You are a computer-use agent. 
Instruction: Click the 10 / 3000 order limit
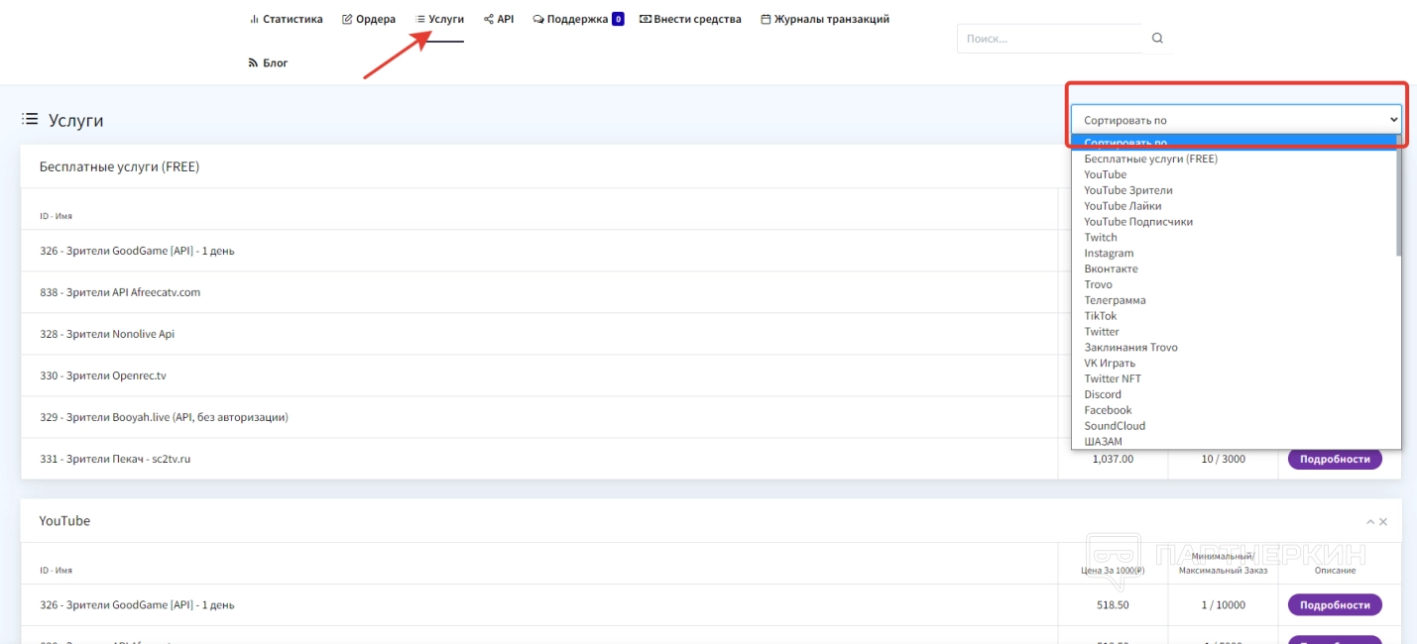(1223, 459)
